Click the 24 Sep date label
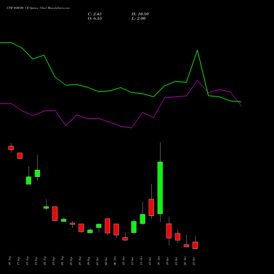This screenshot has width=274, height=274. [x=62, y=261]
